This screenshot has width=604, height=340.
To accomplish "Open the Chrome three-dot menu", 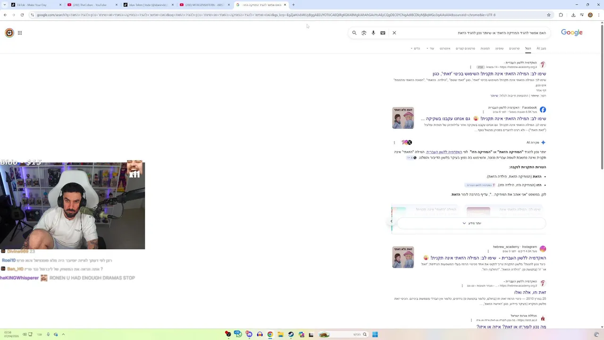I will pyautogui.click(x=599, y=15).
